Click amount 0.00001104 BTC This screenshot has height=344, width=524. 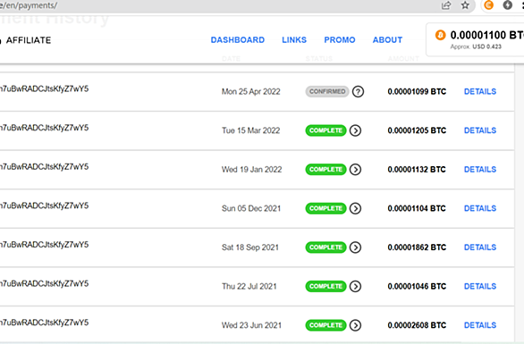coord(417,208)
